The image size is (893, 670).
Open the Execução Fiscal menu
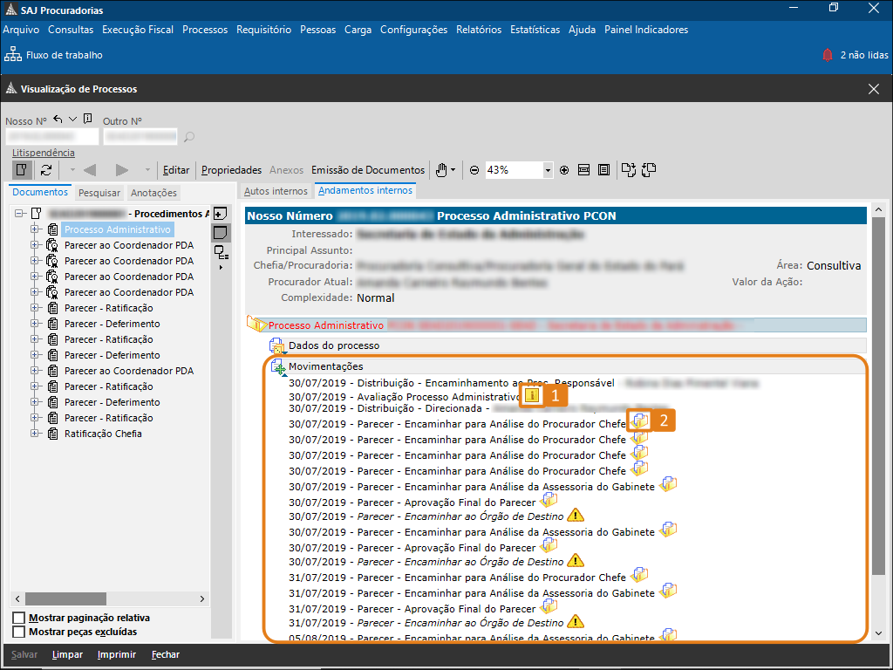coord(138,30)
